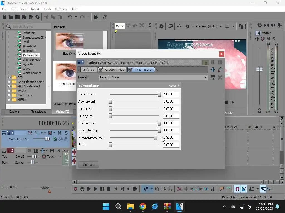The image size is (285, 213).
Task: Open Preview (Auto) quality dropdown
Action: coord(221,26)
